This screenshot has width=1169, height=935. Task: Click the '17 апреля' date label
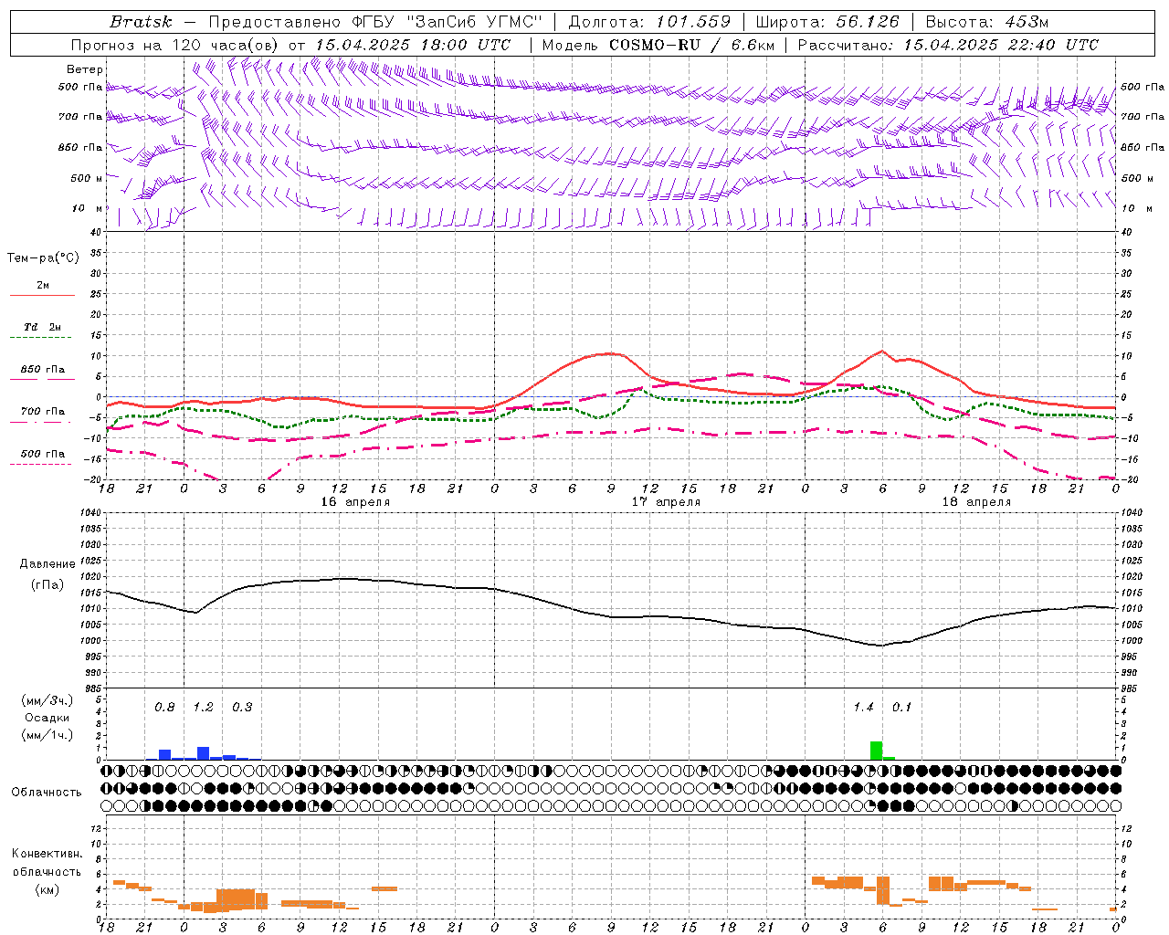coord(667,502)
